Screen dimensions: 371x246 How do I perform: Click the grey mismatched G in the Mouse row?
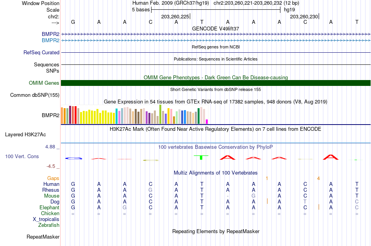(253, 196)
